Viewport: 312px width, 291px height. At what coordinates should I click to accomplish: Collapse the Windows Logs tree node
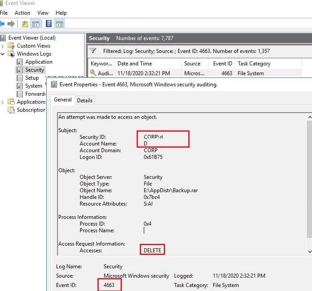tap(2, 54)
